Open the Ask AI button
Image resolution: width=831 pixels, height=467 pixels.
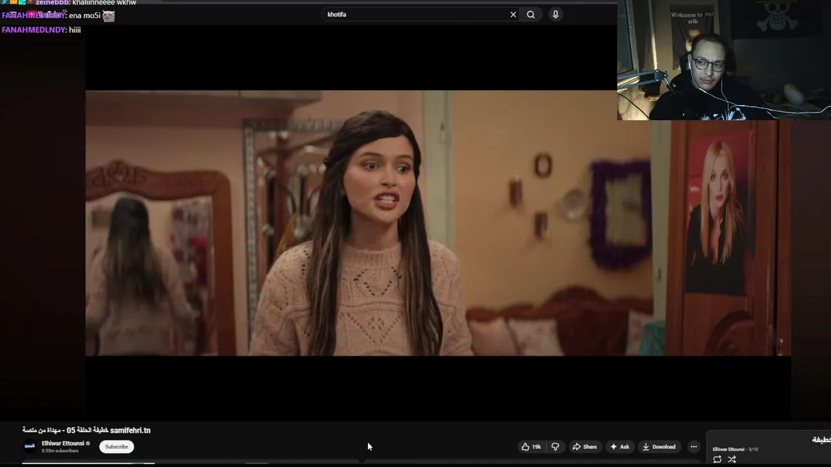(x=619, y=447)
